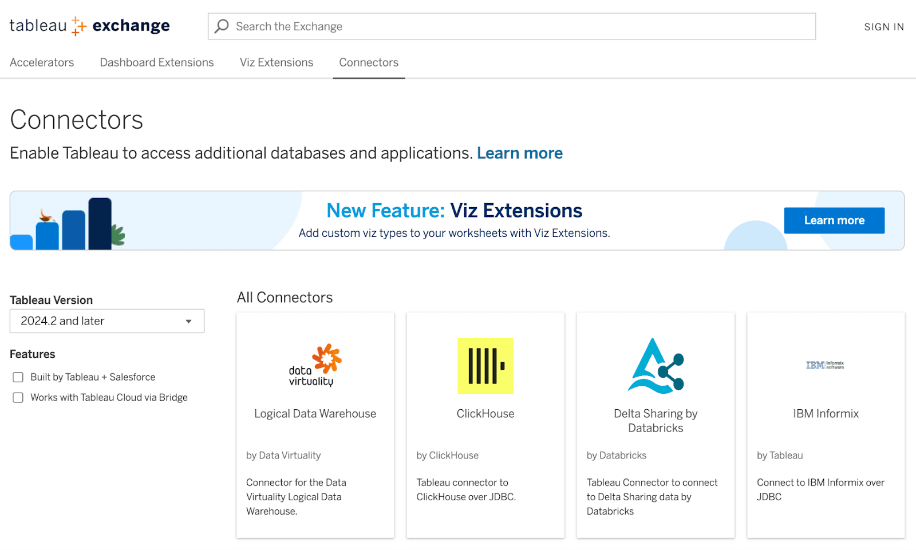Check Works with Tableau Cloud via Bridge

18,398
